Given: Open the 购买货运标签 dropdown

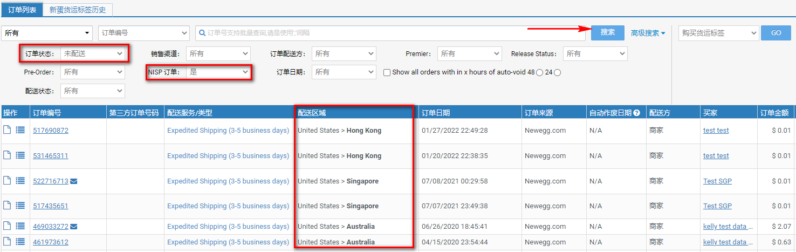Looking at the screenshot, I should [x=718, y=33].
